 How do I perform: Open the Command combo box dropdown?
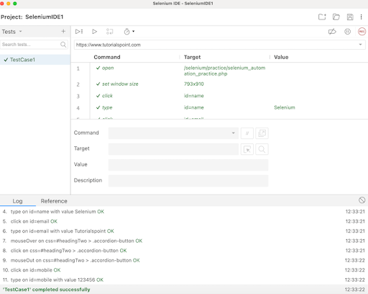point(233,133)
